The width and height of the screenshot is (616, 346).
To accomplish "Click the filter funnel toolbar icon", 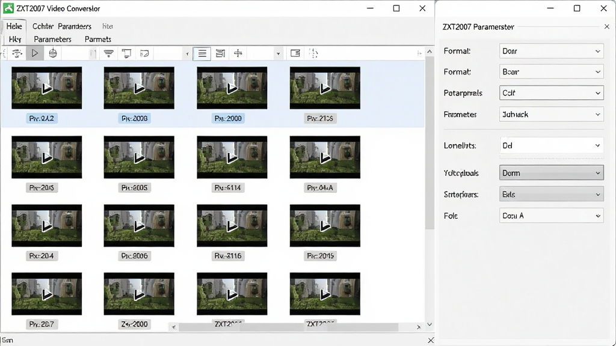I will coord(109,53).
